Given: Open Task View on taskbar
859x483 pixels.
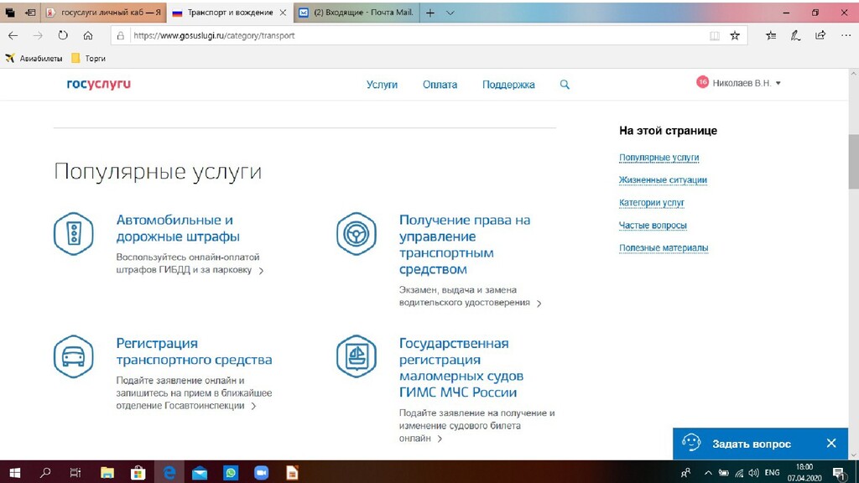Looking at the screenshot, I should [x=75, y=472].
